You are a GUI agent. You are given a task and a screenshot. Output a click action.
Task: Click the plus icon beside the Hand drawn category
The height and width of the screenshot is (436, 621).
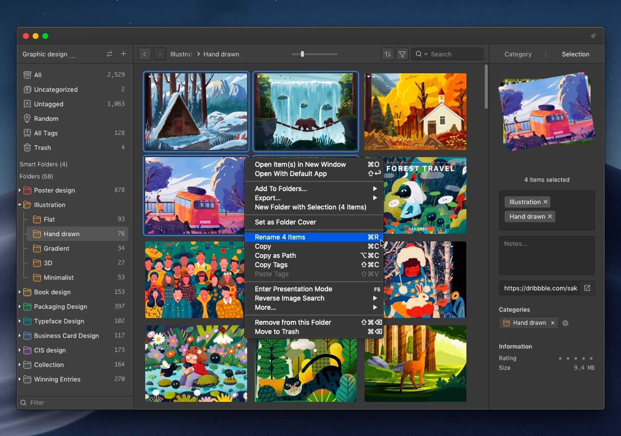click(565, 323)
